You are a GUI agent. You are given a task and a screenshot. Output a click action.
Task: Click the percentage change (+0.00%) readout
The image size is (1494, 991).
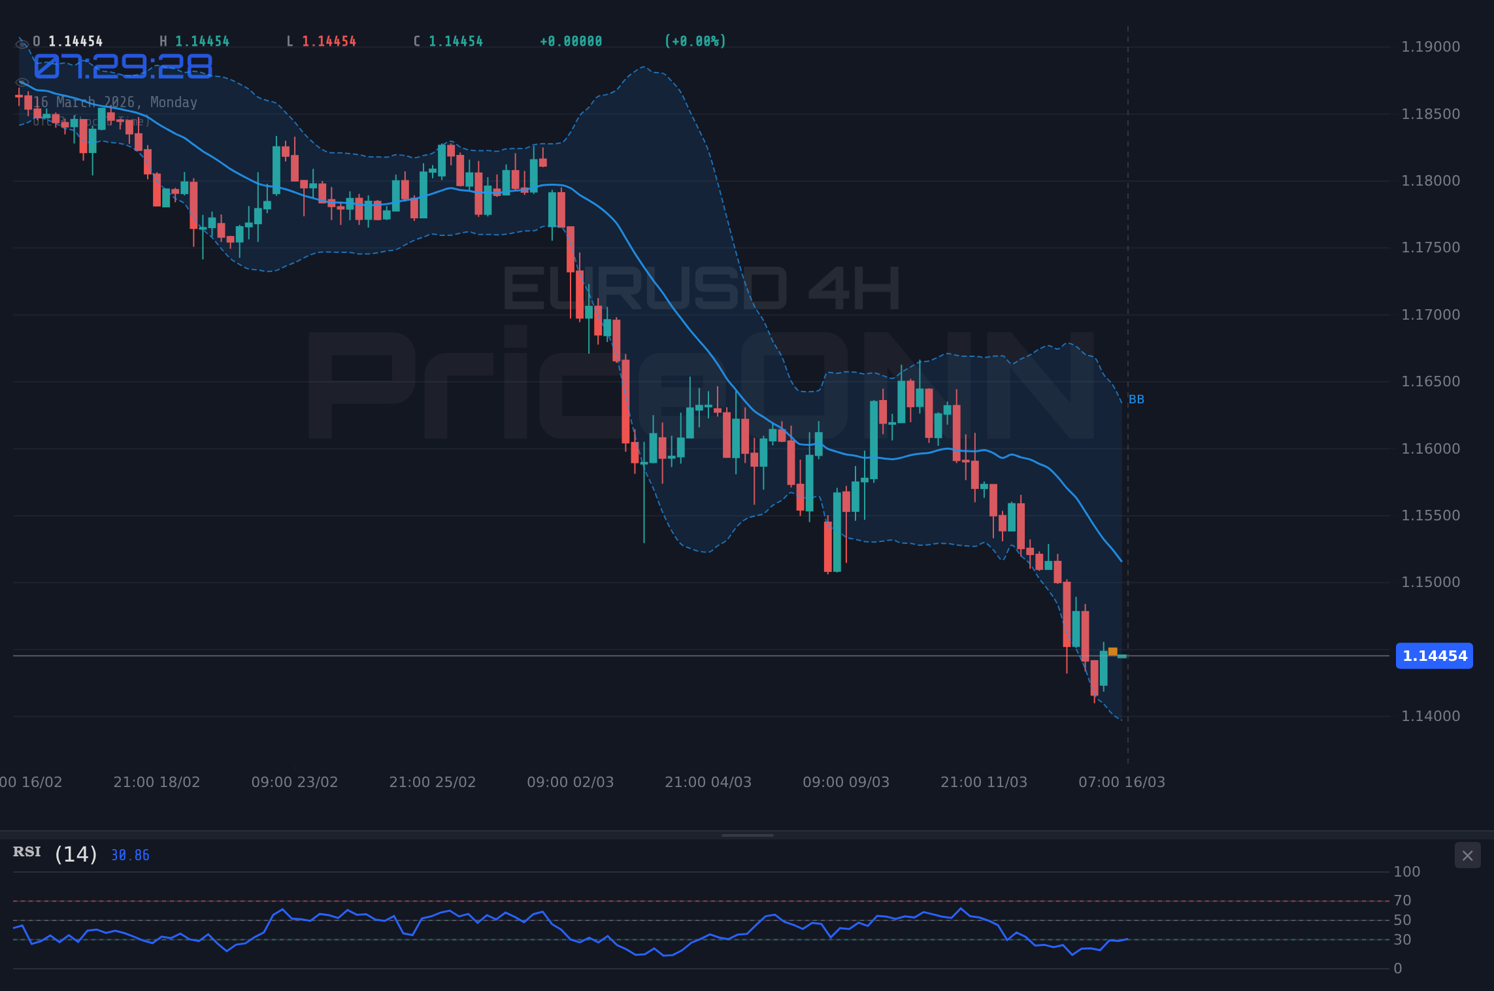(695, 41)
